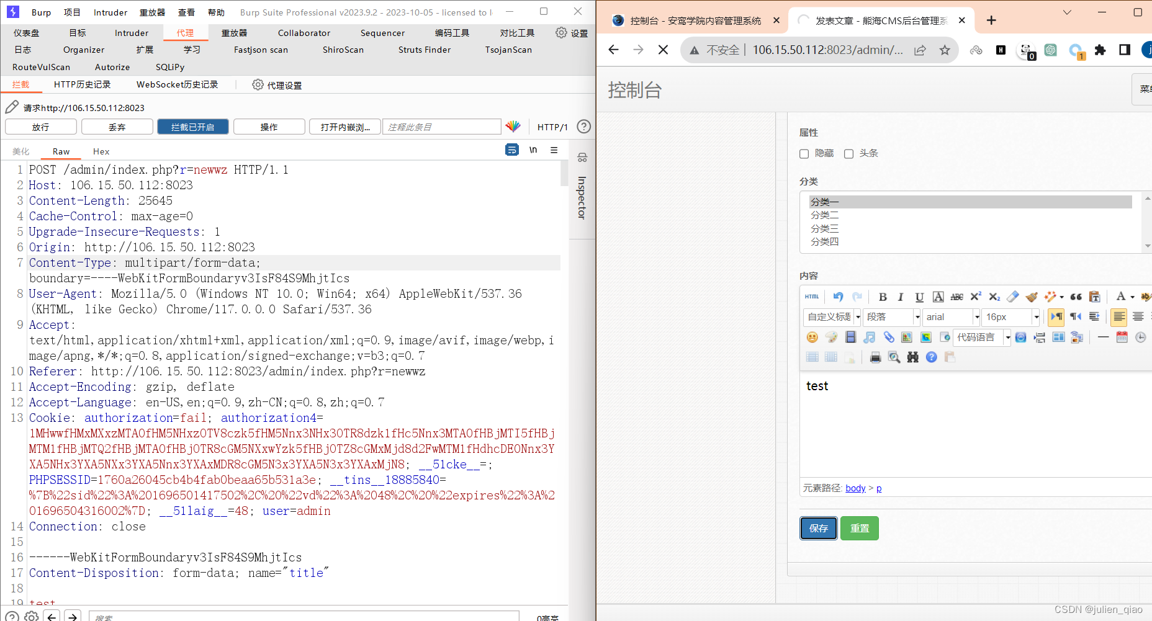1152x621 pixels.
Task: Open search and replace binoculars
Action: pos(912,357)
